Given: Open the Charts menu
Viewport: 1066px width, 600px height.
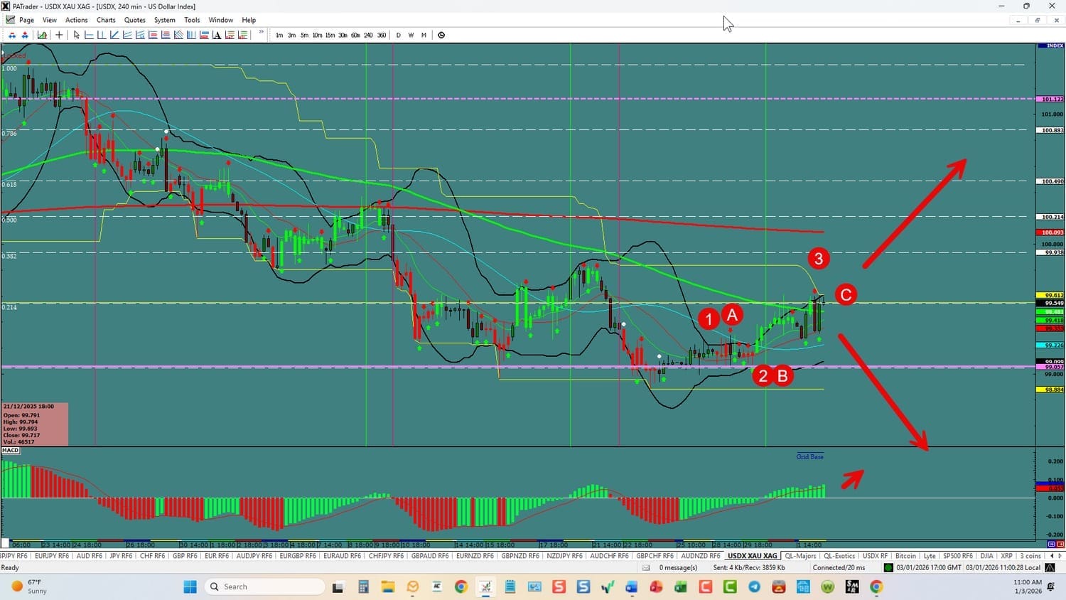Looking at the screenshot, I should coord(106,20).
